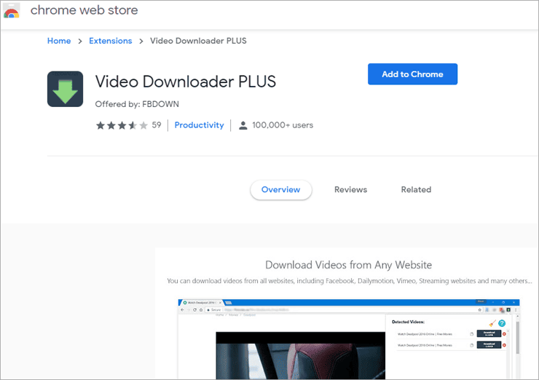Click the '100,000+ users' text
The height and width of the screenshot is (380, 539).
[x=283, y=125]
